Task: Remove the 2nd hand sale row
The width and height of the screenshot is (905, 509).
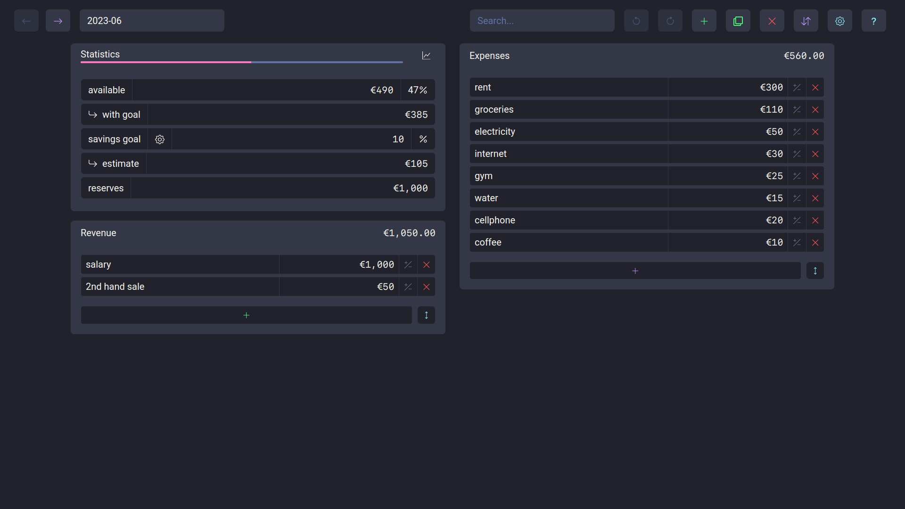Action: click(426, 287)
